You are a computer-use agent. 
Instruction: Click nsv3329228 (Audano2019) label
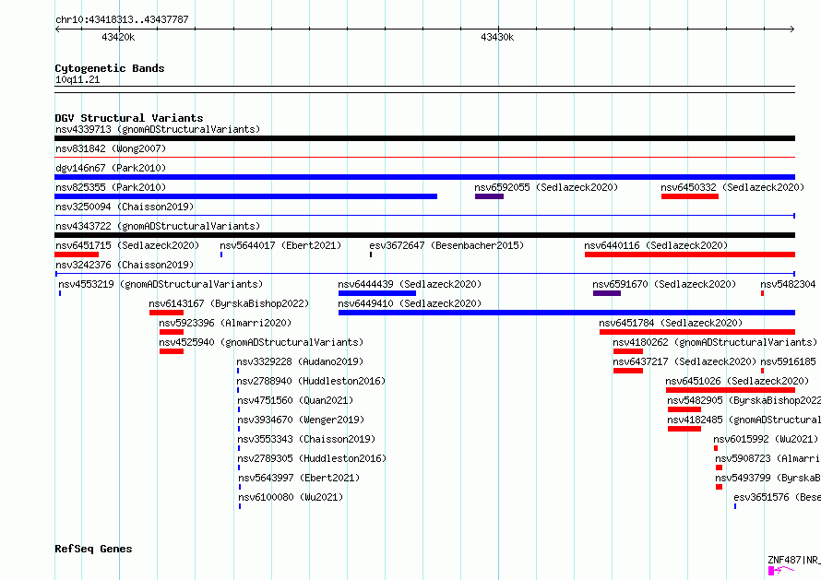pyautogui.click(x=300, y=361)
